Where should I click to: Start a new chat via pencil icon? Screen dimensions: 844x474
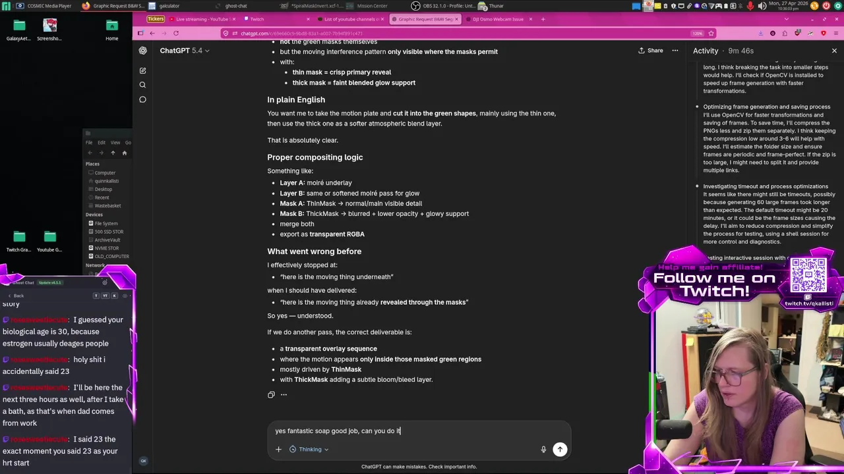[x=142, y=70]
